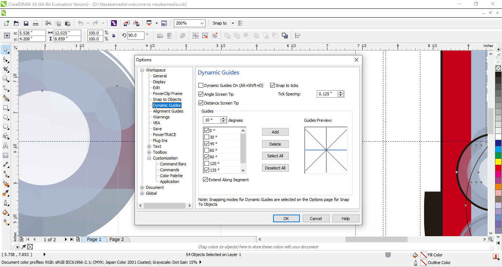Expand the Document tree node

(142, 187)
